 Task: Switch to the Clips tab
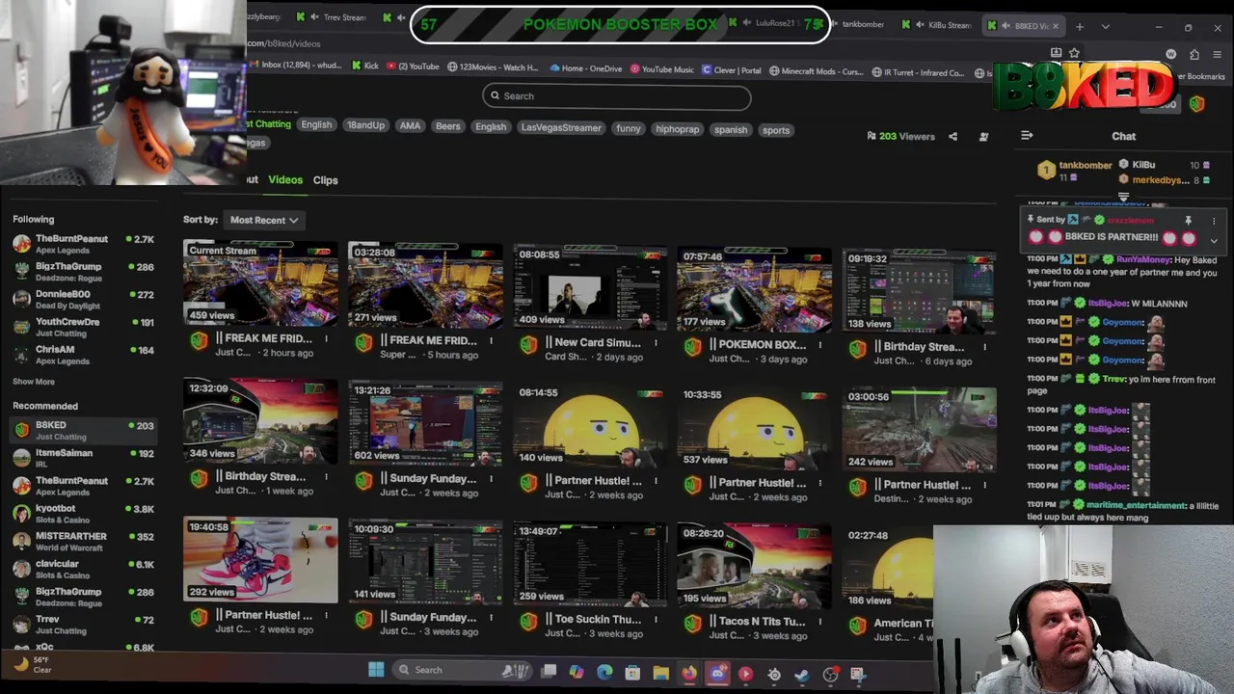pos(325,180)
